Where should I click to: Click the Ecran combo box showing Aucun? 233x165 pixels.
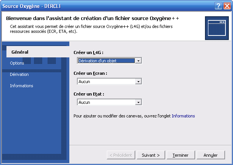pos(109,82)
